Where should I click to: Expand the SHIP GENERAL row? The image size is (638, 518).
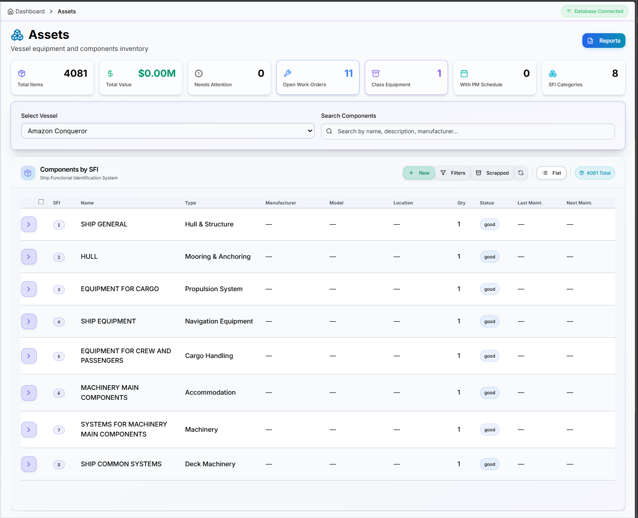29,224
